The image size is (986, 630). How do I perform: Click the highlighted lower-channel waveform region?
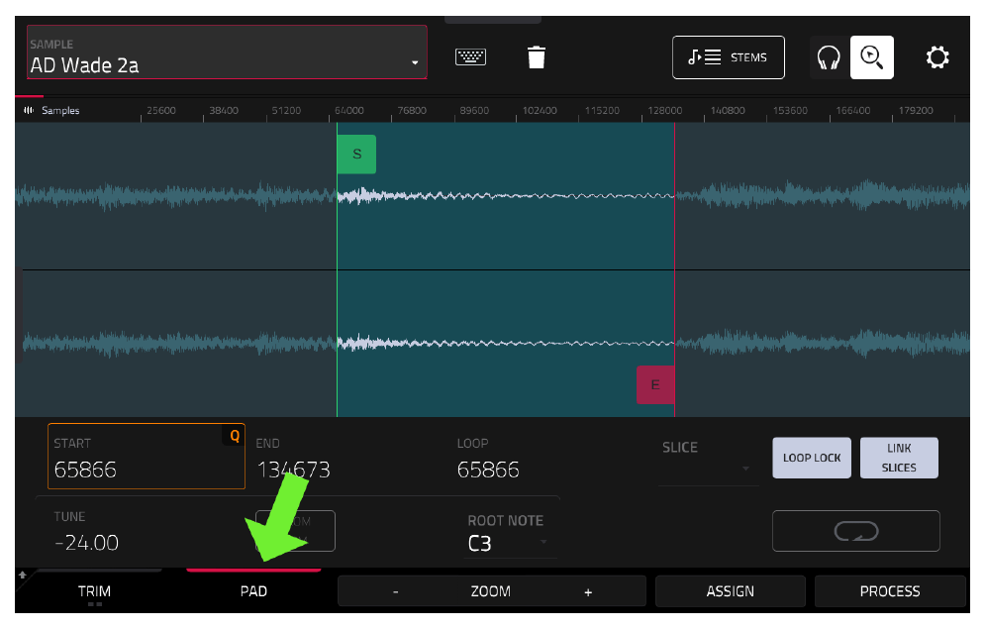coord(506,343)
